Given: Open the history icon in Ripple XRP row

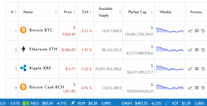Looking at the screenshot, I should coord(203,69).
